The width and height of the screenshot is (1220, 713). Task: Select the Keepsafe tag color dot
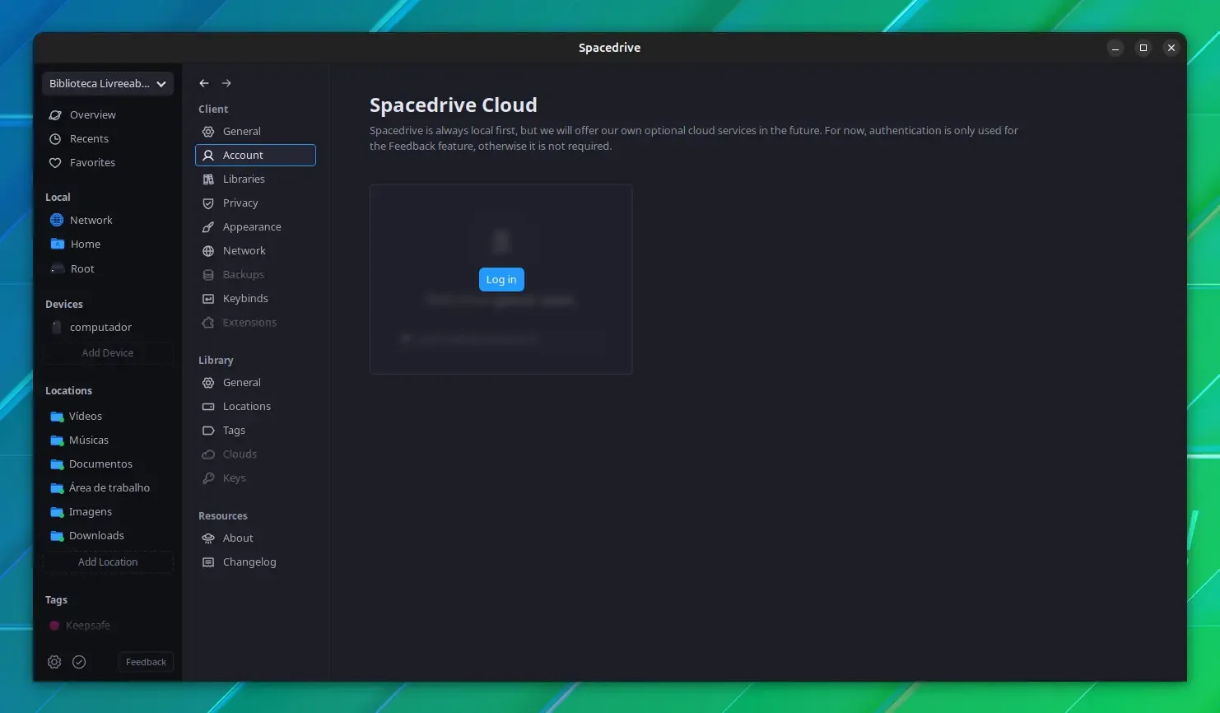click(x=54, y=626)
